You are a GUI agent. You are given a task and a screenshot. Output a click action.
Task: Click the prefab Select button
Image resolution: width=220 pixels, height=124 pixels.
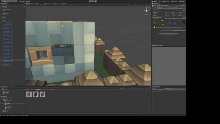coord(162,9)
